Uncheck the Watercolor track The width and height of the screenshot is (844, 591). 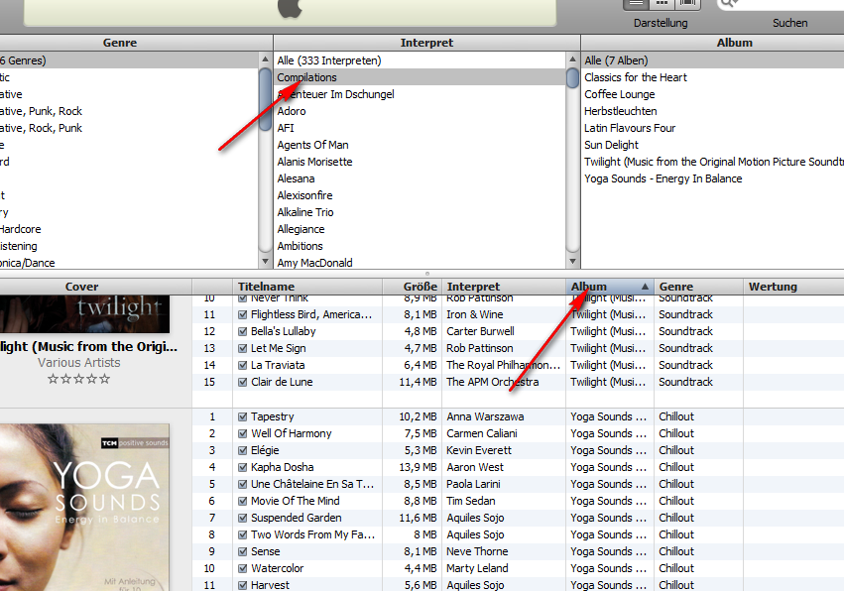(x=242, y=568)
